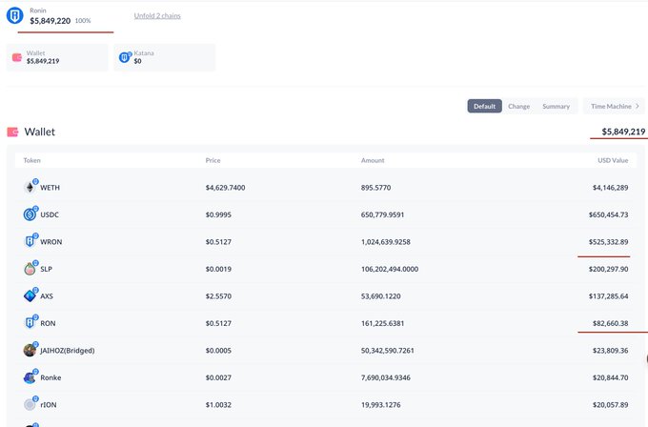Click the JAIHOZ value $23,809.36
This screenshot has height=427, width=648.
tap(611, 351)
